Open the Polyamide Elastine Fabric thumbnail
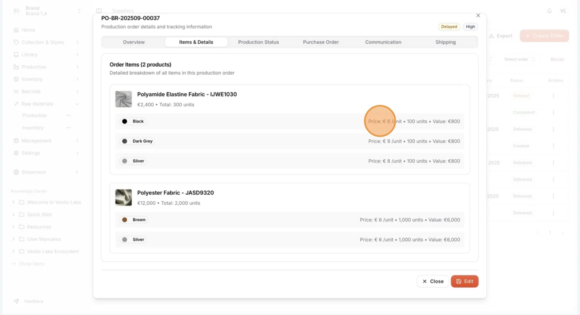This screenshot has width=580, height=315. pos(124,99)
